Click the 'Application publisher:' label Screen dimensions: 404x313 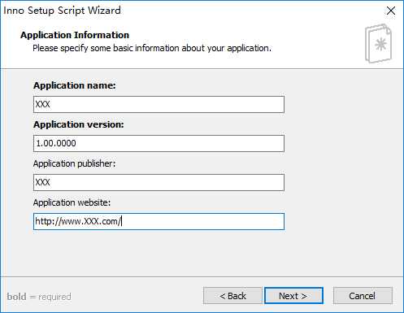(x=74, y=163)
